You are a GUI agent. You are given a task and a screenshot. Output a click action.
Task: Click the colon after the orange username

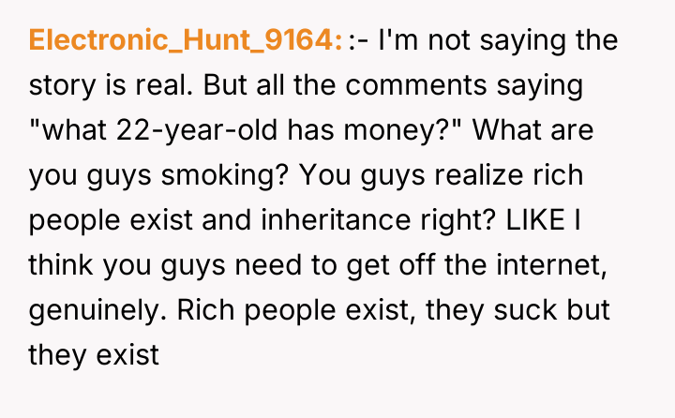341,43
